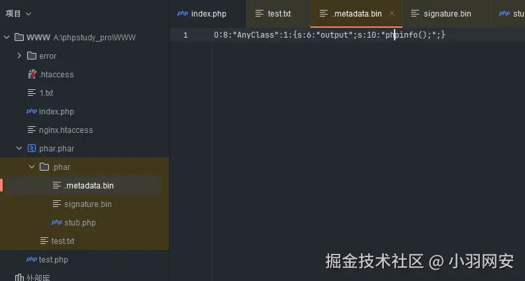Viewport: 525px width, 281px height.
Task: Click the PHP icon beside test.php
Action: [32, 259]
